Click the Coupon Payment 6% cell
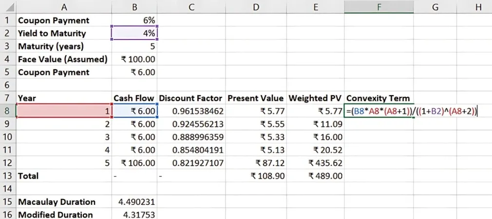The image size is (492, 219). point(134,20)
